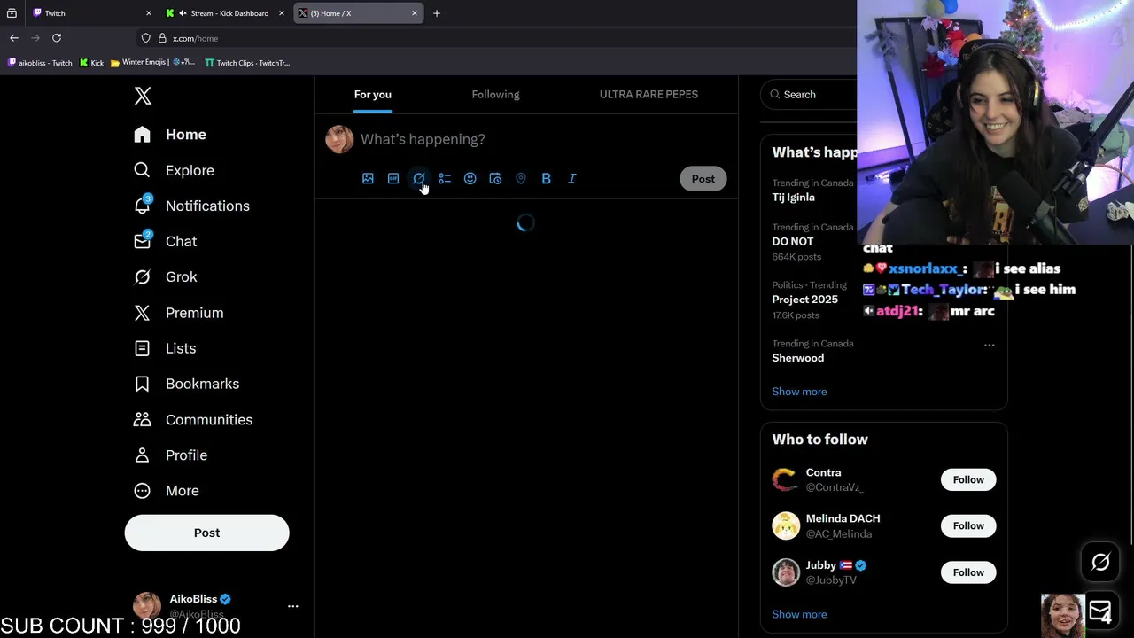The width and height of the screenshot is (1134, 638).
Task: Open the aikobliss - Twitch bookmark
Action: pyautogui.click(x=40, y=63)
